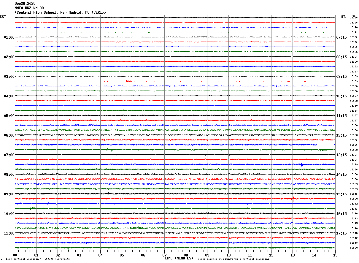
Task: Click the 17:15 UTC time label
Action: tap(341, 233)
